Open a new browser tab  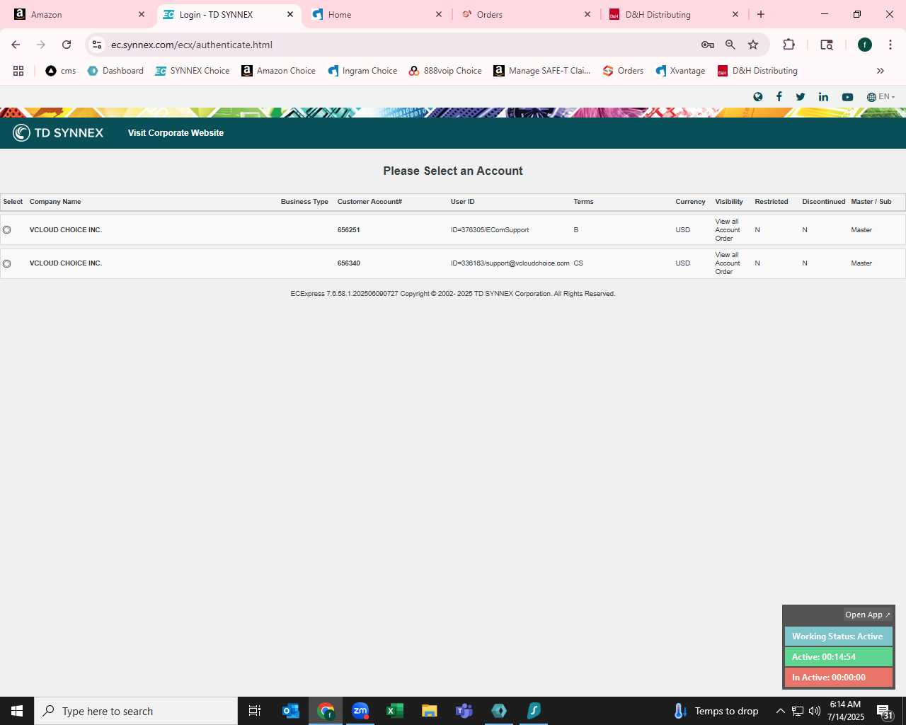[761, 14]
